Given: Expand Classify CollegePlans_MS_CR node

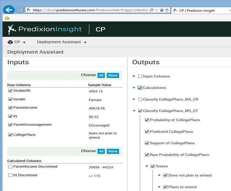Looking at the screenshot, I should [134, 99].
